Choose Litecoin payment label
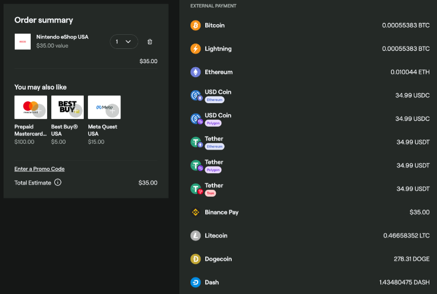The image size is (437, 294). 216,236
